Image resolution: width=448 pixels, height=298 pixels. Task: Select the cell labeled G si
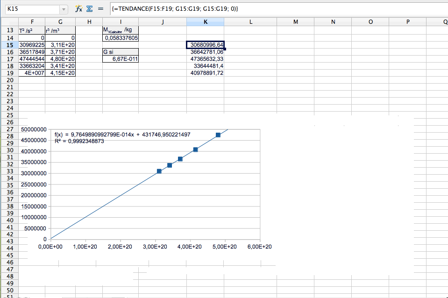point(121,52)
